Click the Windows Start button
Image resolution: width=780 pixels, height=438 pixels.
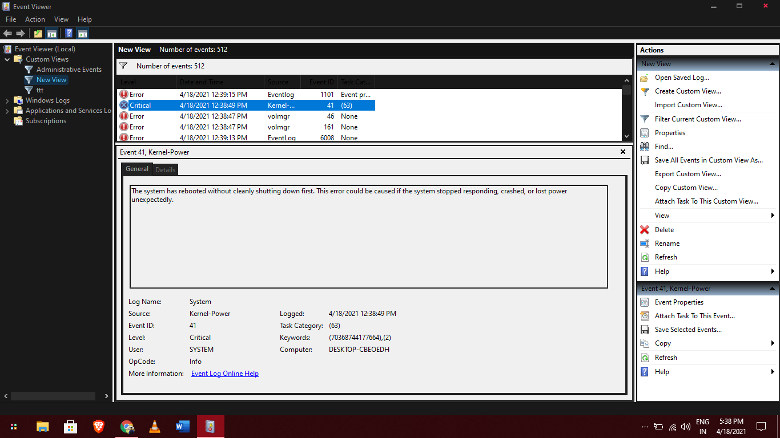click(14, 427)
